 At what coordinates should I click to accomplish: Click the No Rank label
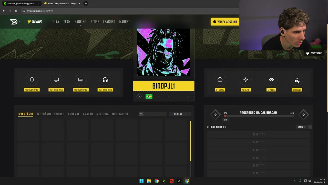pyautogui.click(x=297, y=90)
